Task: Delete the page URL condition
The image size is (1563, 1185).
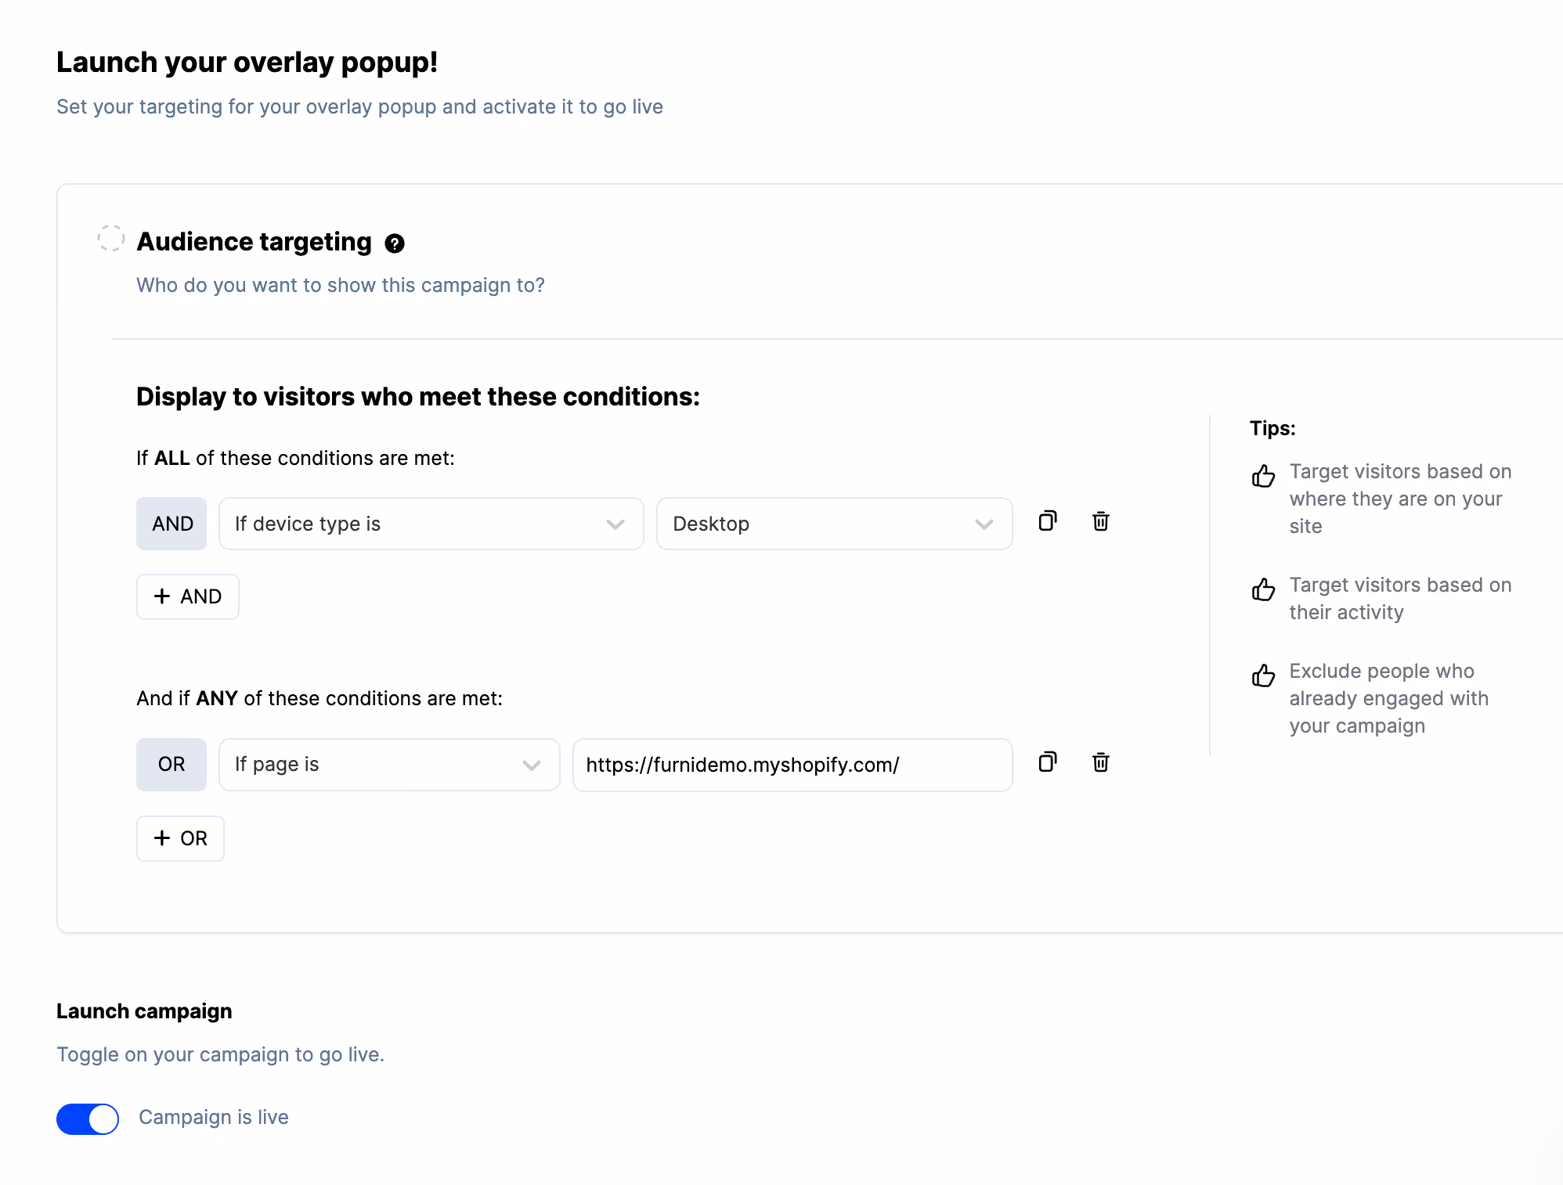Action: 1101,762
